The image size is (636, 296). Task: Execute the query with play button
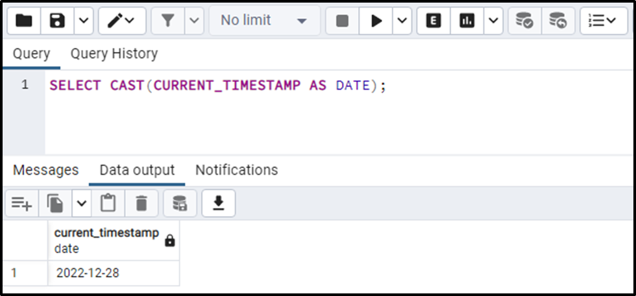coord(376,21)
